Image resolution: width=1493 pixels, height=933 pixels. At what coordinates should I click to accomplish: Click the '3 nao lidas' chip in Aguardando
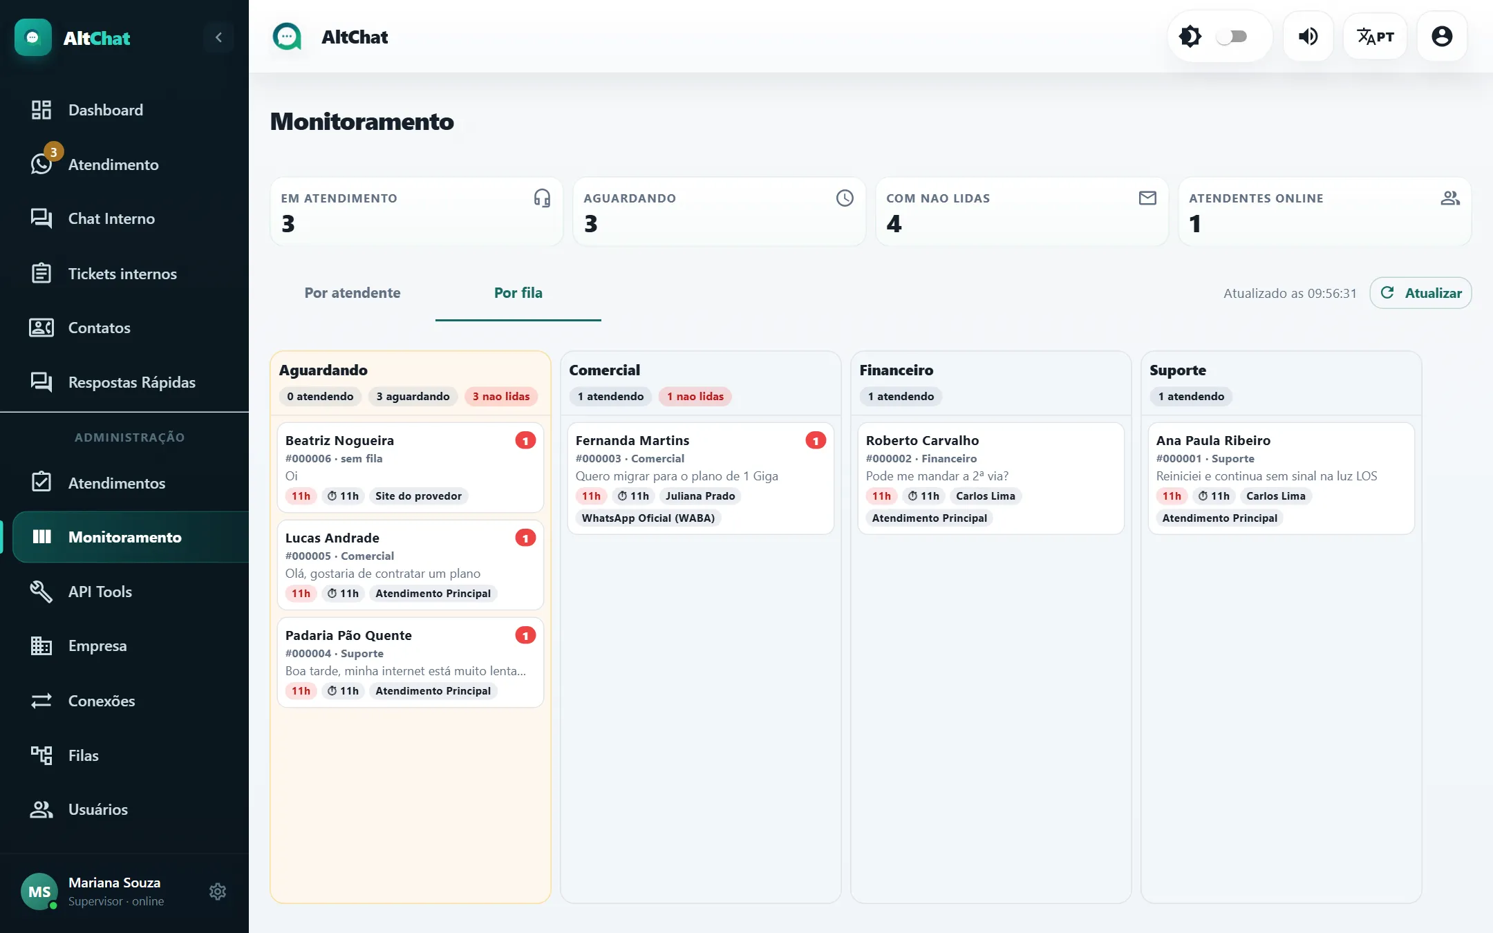coord(501,396)
